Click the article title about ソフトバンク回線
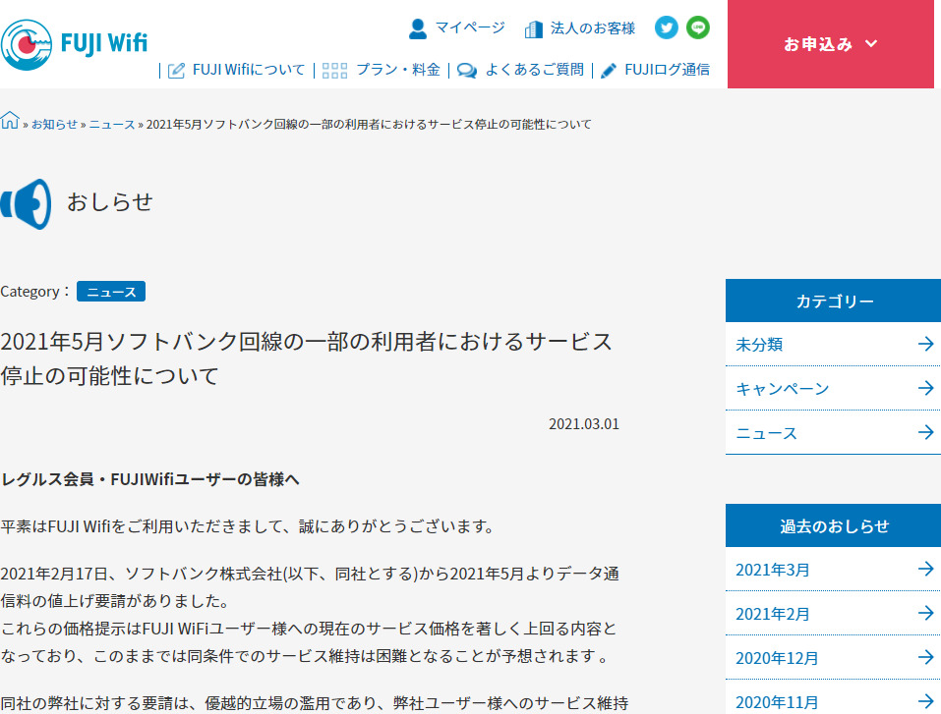 coord(306,358)
